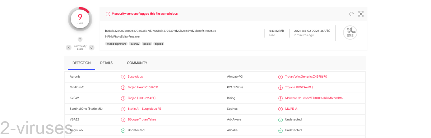Click the Ad-Aware undetected check icon
Image resolution: width=431 pixels, height=138 pixels.
point(281,119)
